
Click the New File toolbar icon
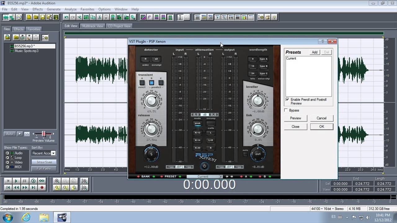coord(29,17)
